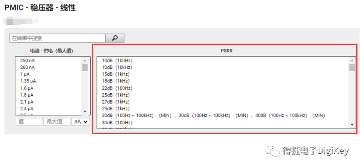Image resolution: width=360 pixels, height=167 pixels.
Task: Click the current list scrollbar thumb
Action: tap(85, 68)
